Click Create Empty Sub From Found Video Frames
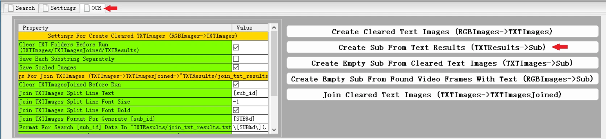 [442, 79]
